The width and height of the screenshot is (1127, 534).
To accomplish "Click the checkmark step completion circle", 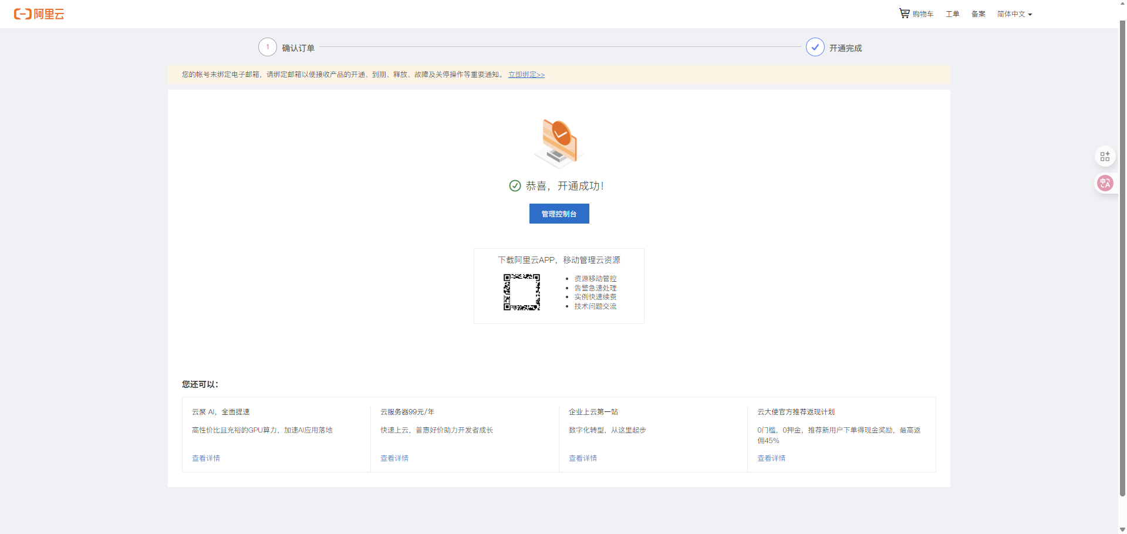I will point(815,47).
